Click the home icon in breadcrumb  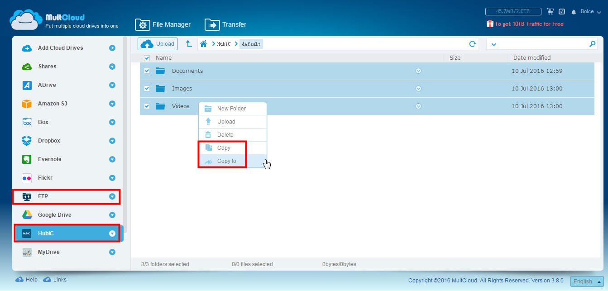(x=203, y=44)
